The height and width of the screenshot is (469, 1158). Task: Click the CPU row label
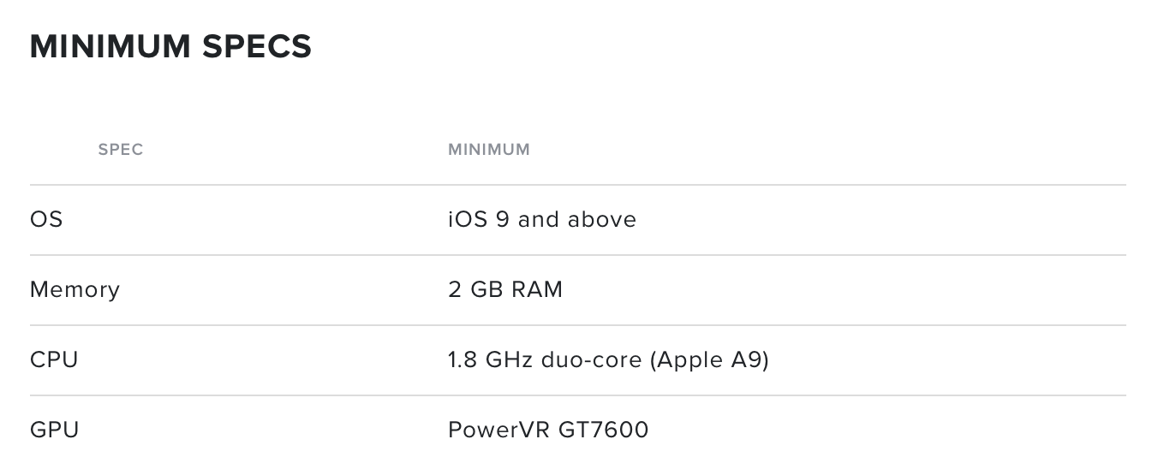point(54,360)
